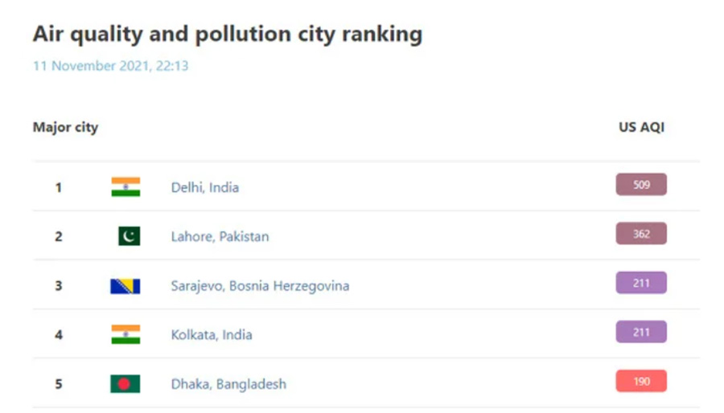Click the red 190 AQI badge
The width and height of the screenshot is (724, 413).
point(641,381)
